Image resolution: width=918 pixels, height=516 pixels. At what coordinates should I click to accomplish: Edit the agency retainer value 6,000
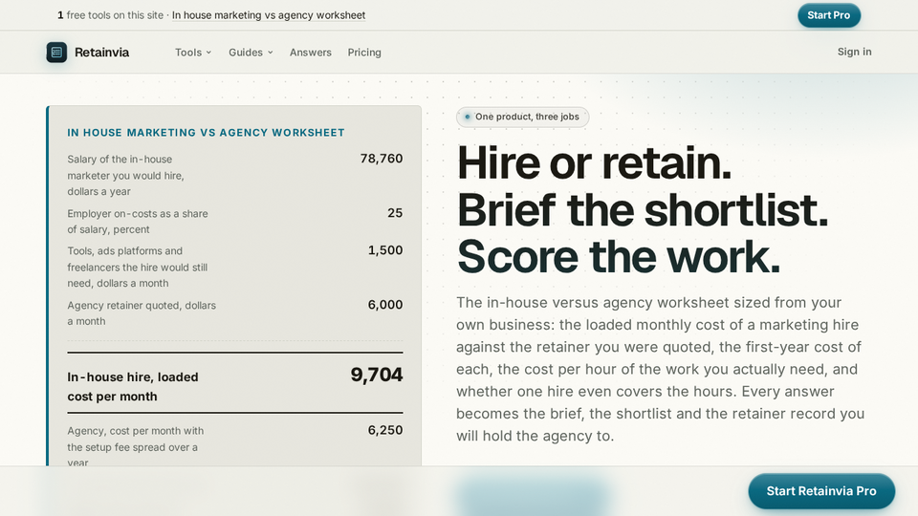pyautogui.click(x=384, y=305)
